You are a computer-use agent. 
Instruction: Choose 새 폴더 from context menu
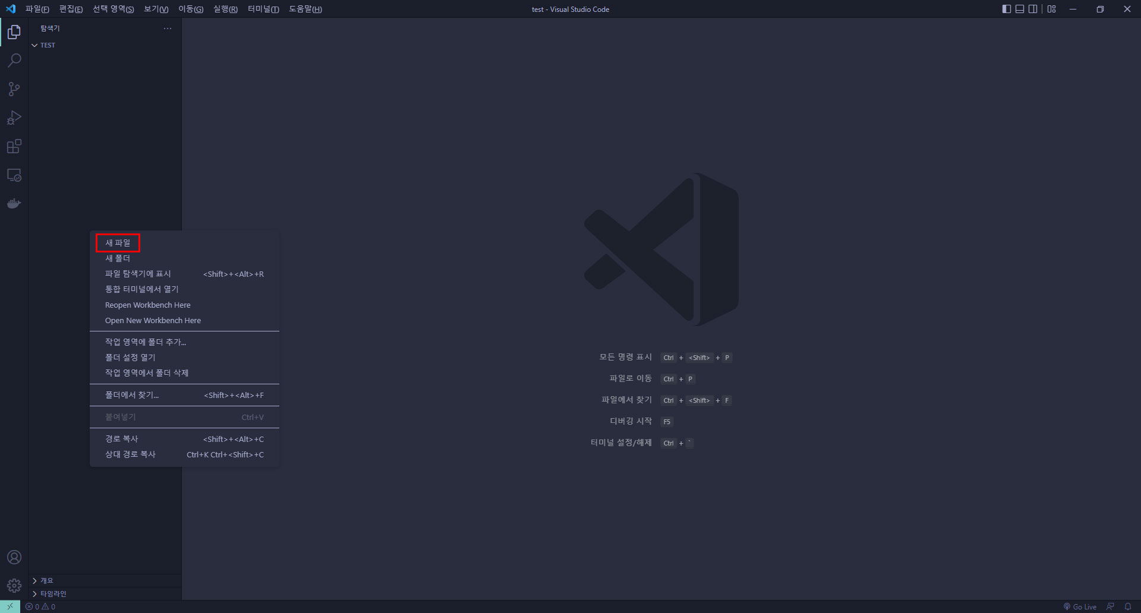pyautogui.click(x=184, y=258)
